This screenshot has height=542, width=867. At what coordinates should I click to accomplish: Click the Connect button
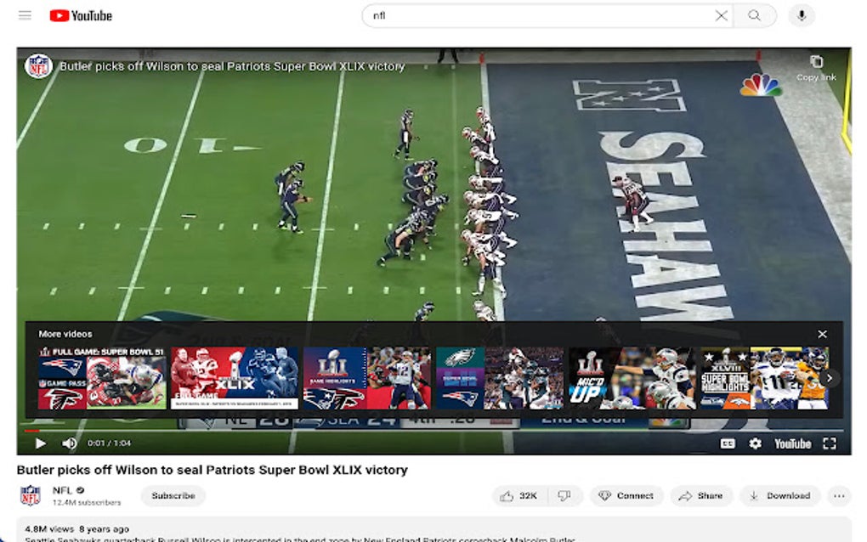click(x=626, y=495)
